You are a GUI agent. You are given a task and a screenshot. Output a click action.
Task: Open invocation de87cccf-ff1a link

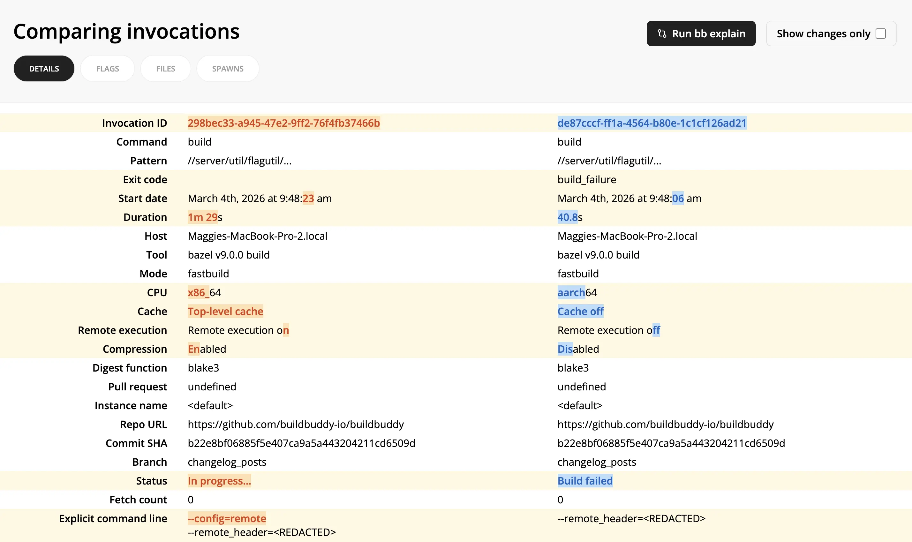pos(652,123)
